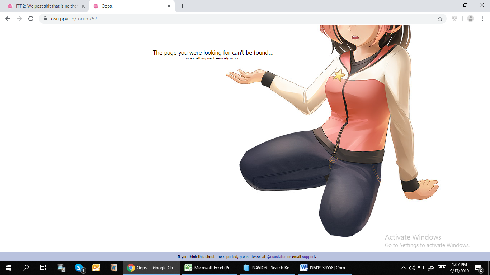
Task: Switch to ISM19.39558 Word document
Action: 326,267
